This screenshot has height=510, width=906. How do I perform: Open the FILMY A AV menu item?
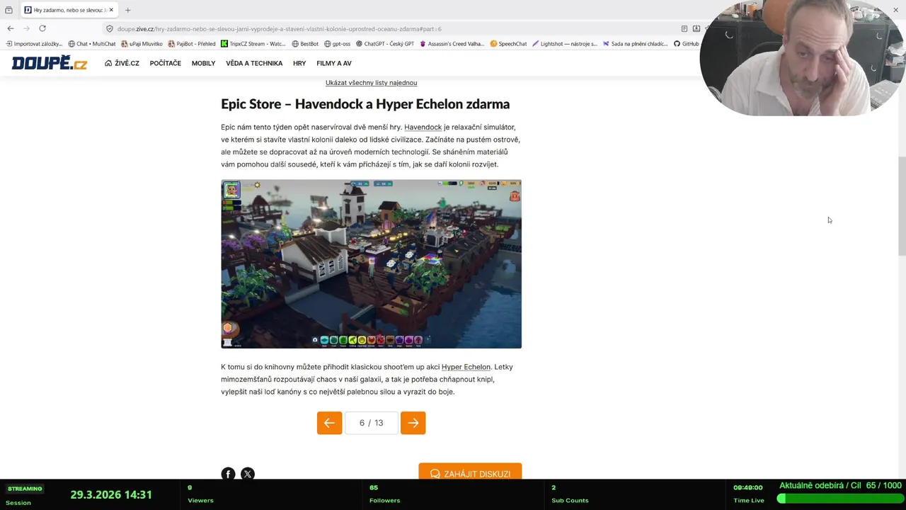pos(334,63)
